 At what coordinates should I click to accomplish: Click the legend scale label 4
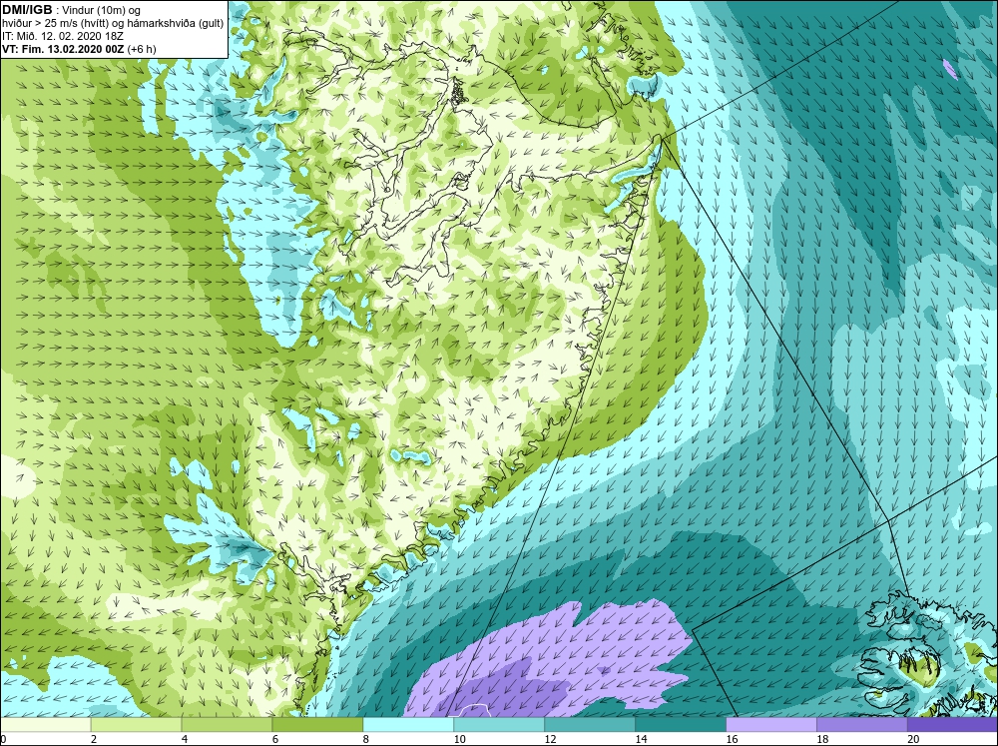185,739
